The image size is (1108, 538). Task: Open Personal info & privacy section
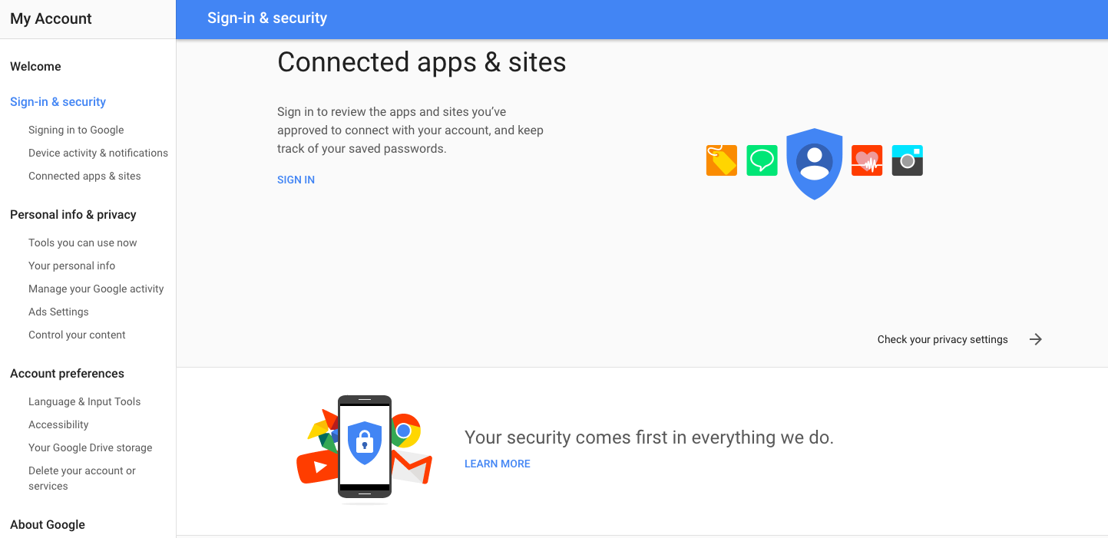pos(73,215)
